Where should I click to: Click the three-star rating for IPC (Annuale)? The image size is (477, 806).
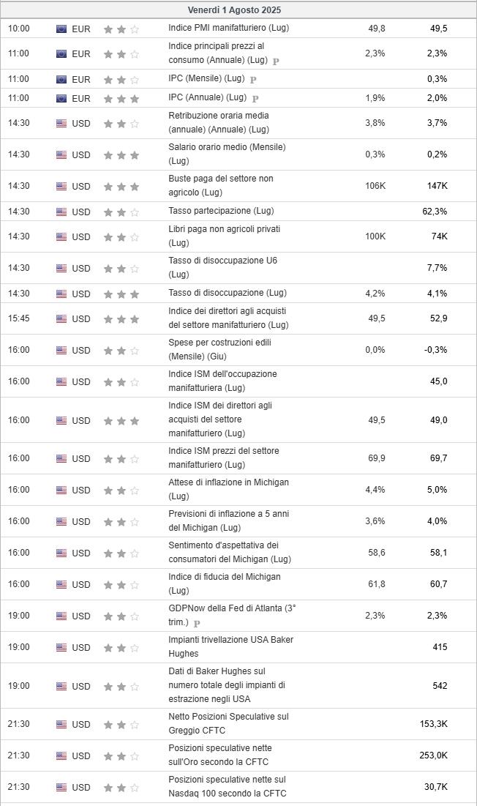(x=121, y=99)
